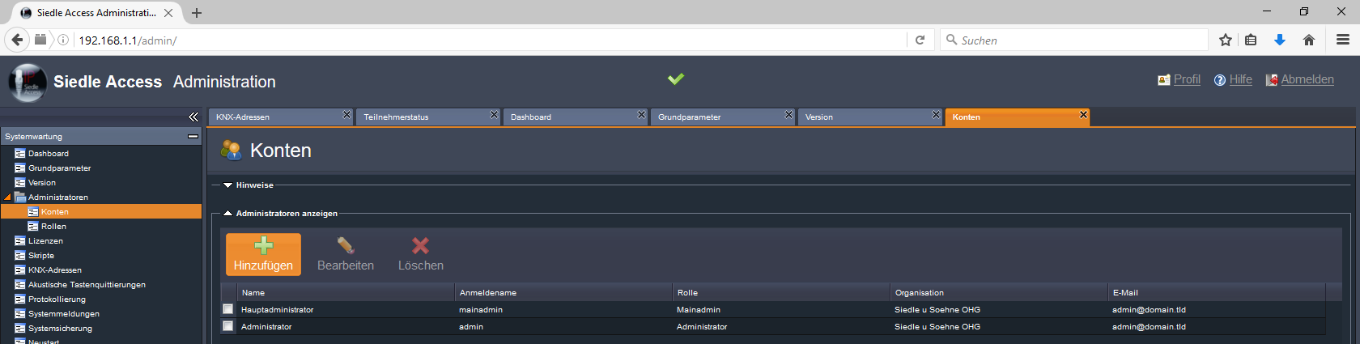This screenshot has width=1360, height=344.
Task: Open the Hilfe link
Action: tap(1240, 79)
